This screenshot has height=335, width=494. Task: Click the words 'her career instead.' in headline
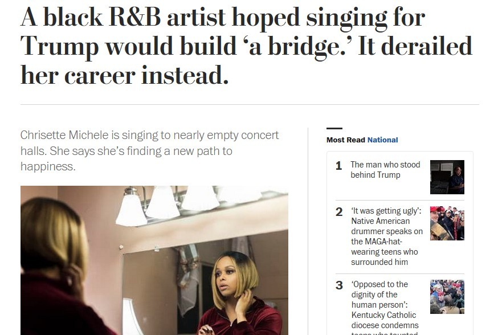[124, 75]
